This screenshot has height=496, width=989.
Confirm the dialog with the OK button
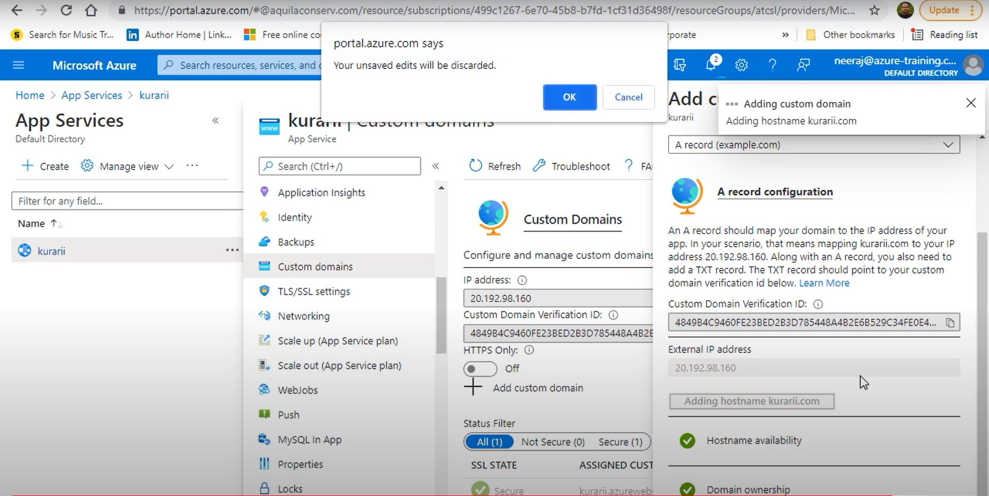click(x=570, y=97)
